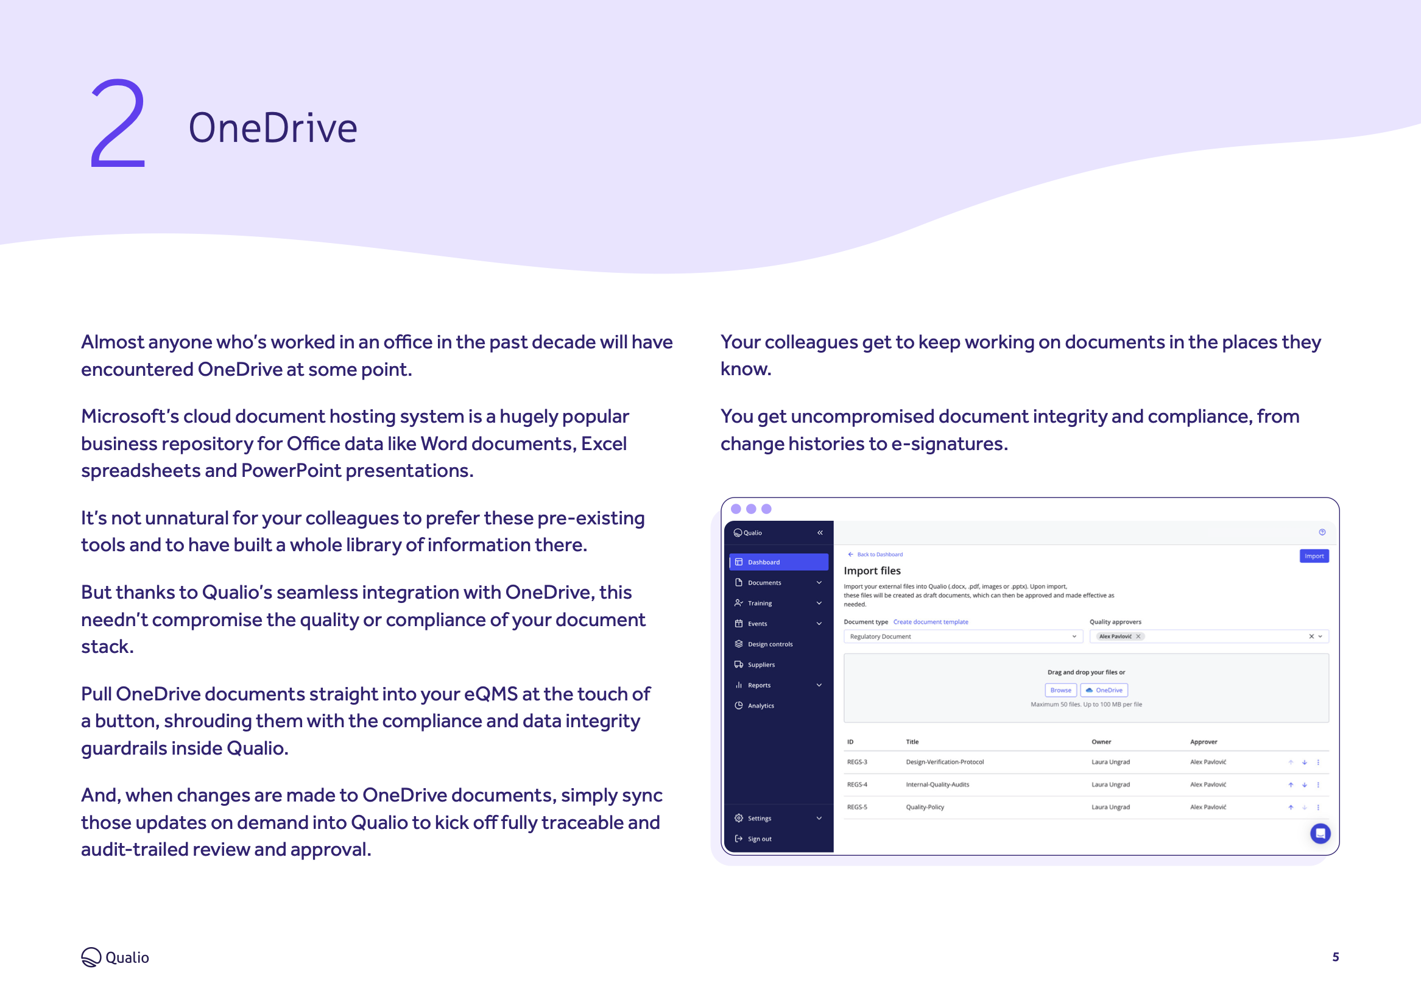Click the Title column header
The image size is (1421, 1008).
coord(912,742)
